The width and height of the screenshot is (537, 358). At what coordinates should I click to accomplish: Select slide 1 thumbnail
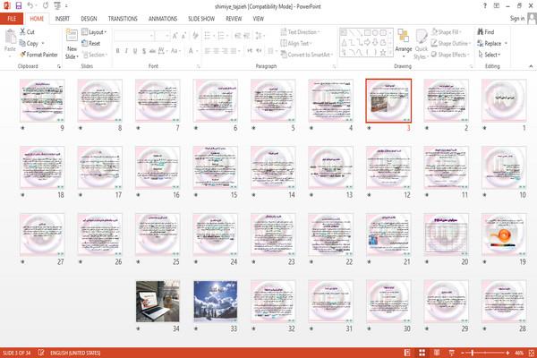[x=504, y=100]
